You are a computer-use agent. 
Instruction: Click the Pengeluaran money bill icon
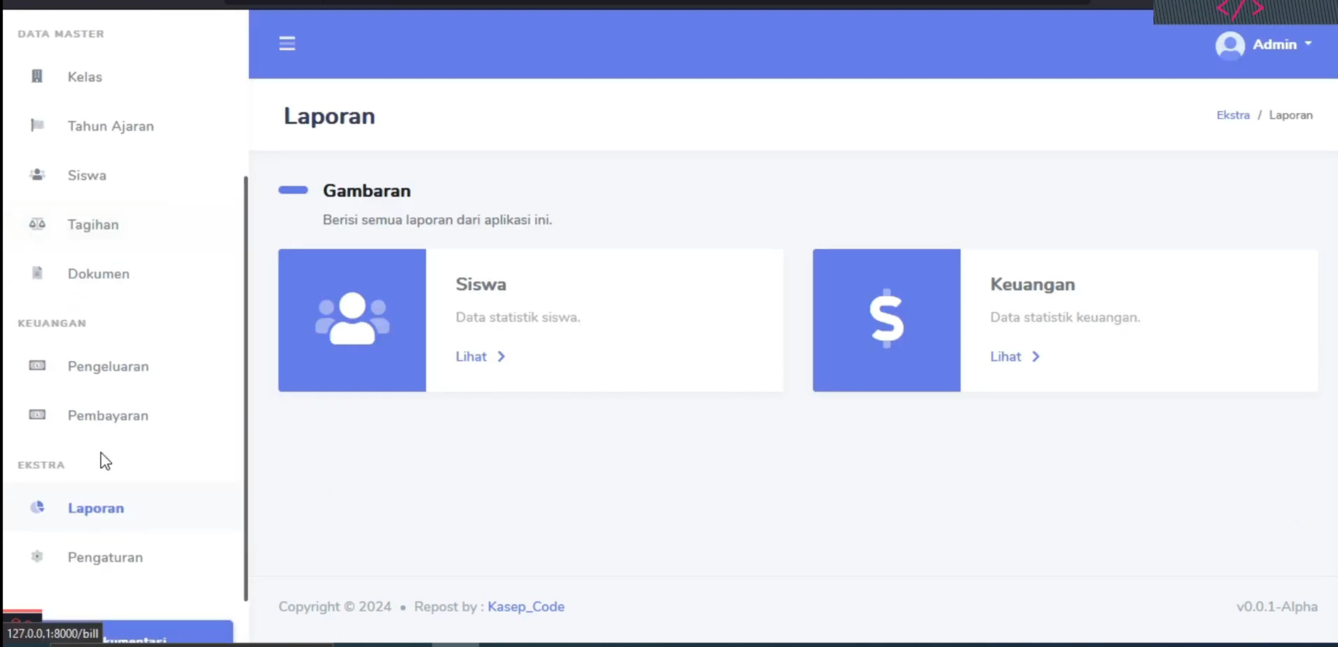37,365
